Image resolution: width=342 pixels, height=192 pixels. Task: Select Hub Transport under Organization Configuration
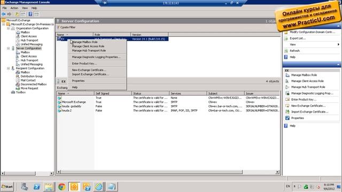click(x=29, y=41)
